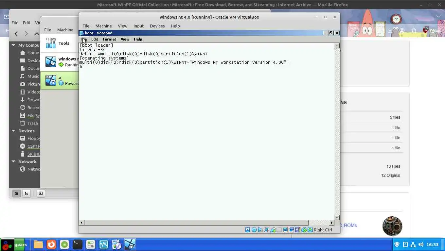This screenshot has height=251, width=445.
Task: Open VirtualBox VM window's Help menu
Action: 175,26
